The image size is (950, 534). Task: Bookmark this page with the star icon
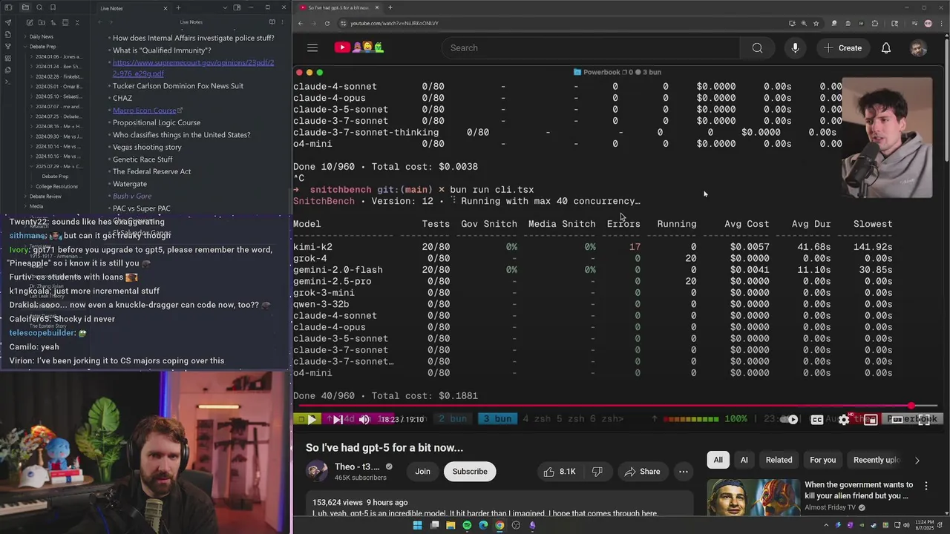tap(816, 23)
